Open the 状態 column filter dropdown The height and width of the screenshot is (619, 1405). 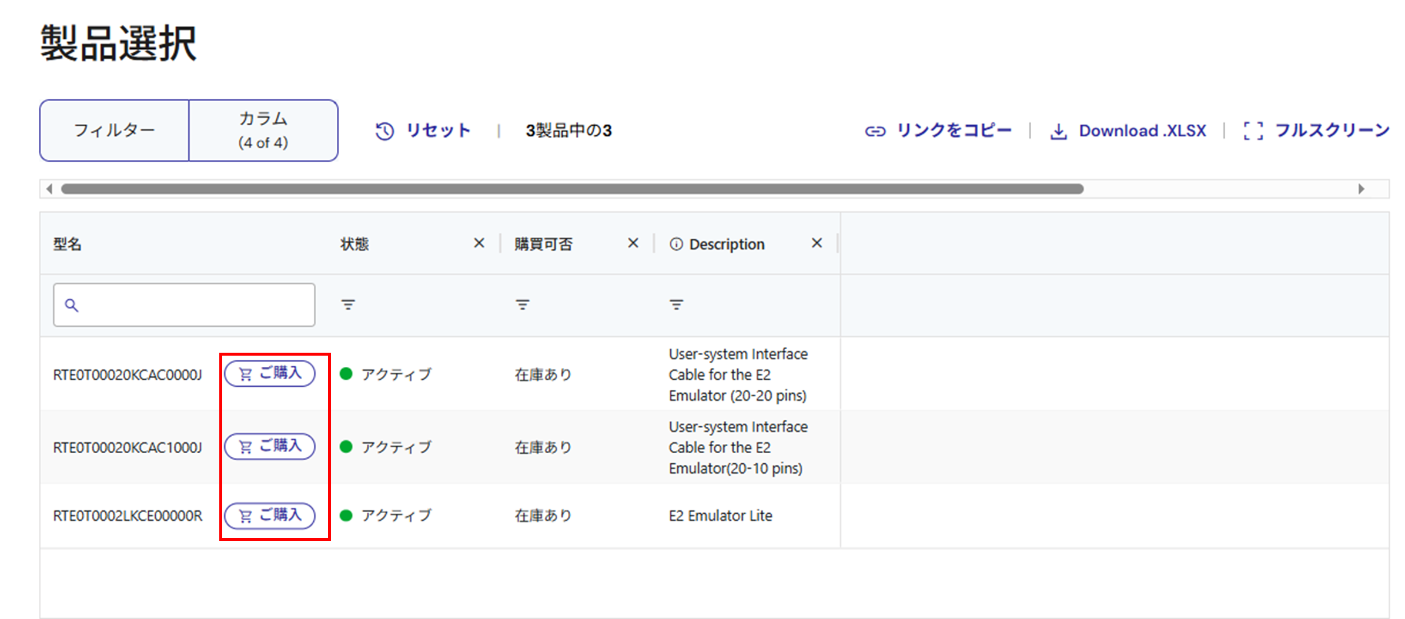pyautogui.click(x=348, y=305)
